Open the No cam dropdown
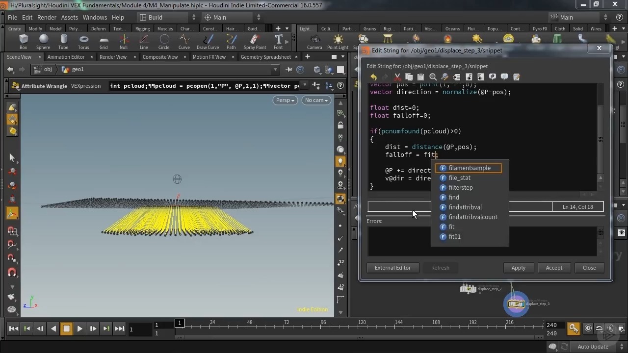 (x=316, y=100)
